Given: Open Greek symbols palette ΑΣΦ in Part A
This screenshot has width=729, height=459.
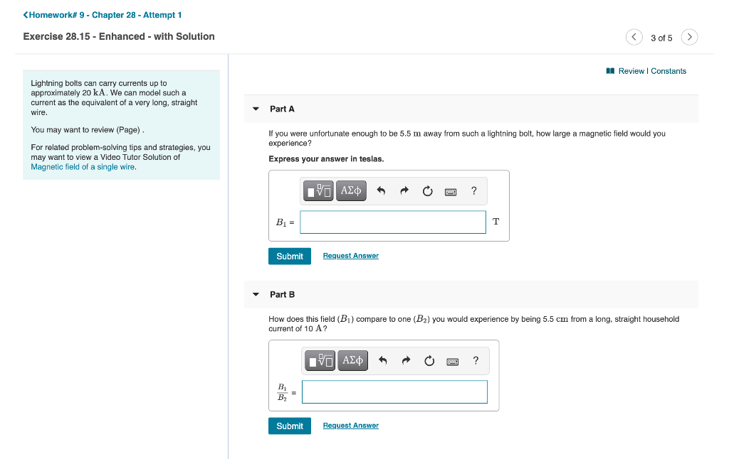Looking at the screenshot, I should coord(351,190).
